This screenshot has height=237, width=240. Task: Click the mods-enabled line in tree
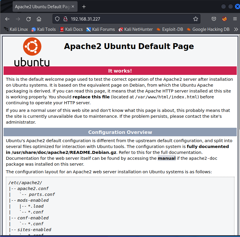[33, 200]
